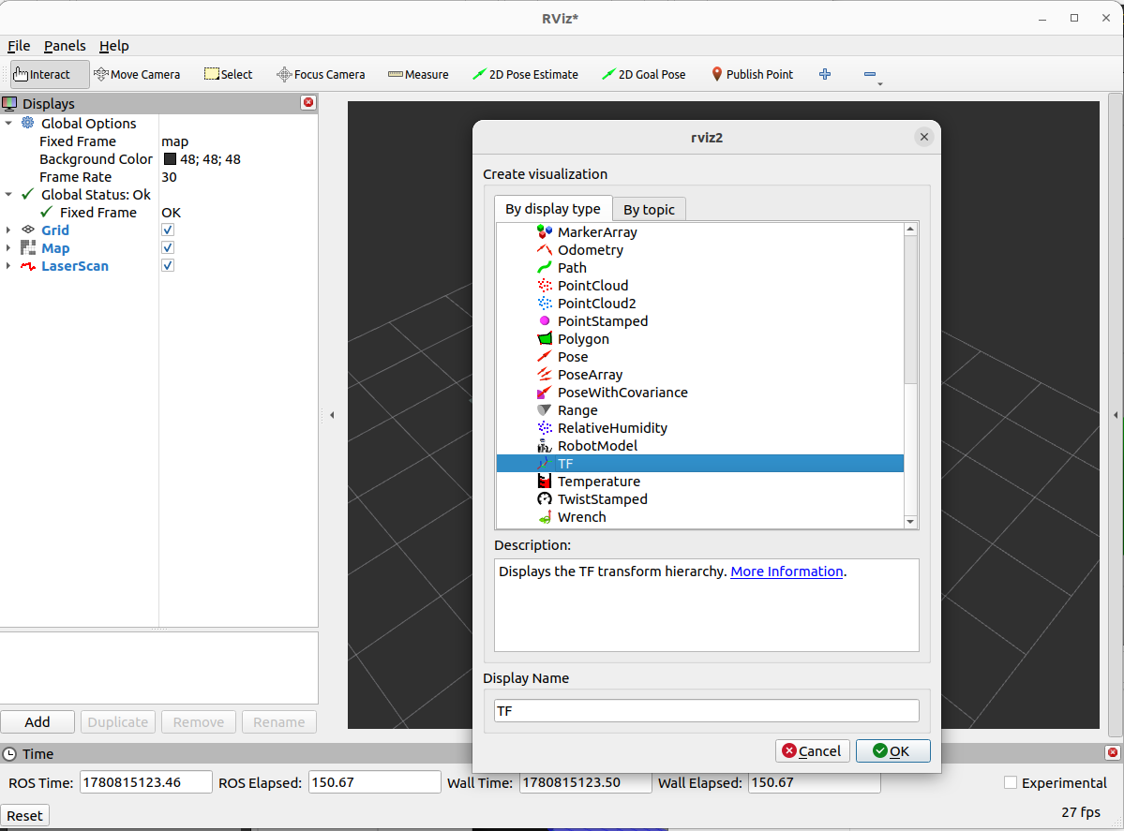Collapse the Global Status tree node
The width and height of the screenshot is (1124, 831).
click(8, 194)
